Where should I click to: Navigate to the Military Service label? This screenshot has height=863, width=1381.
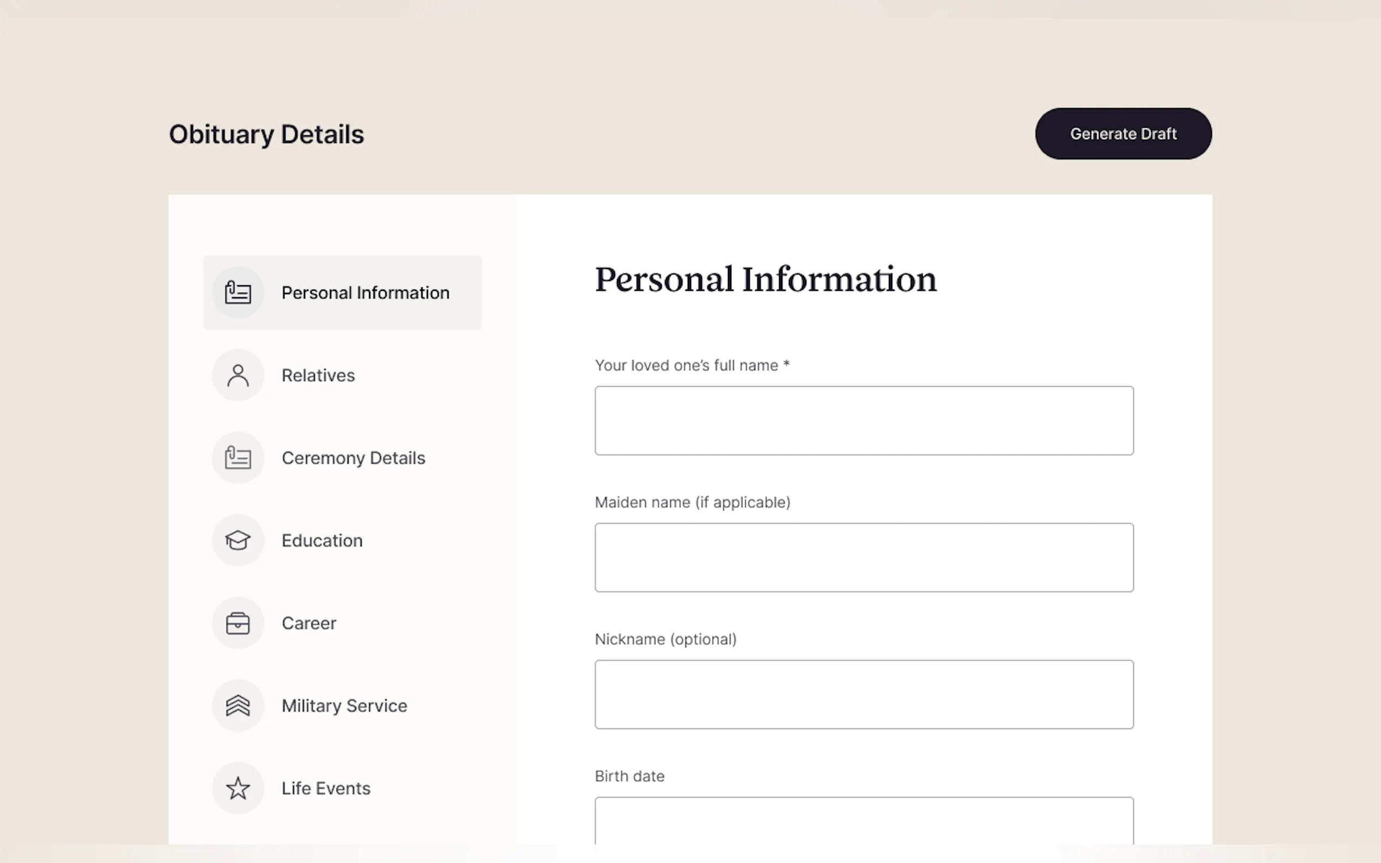[344, 706]
